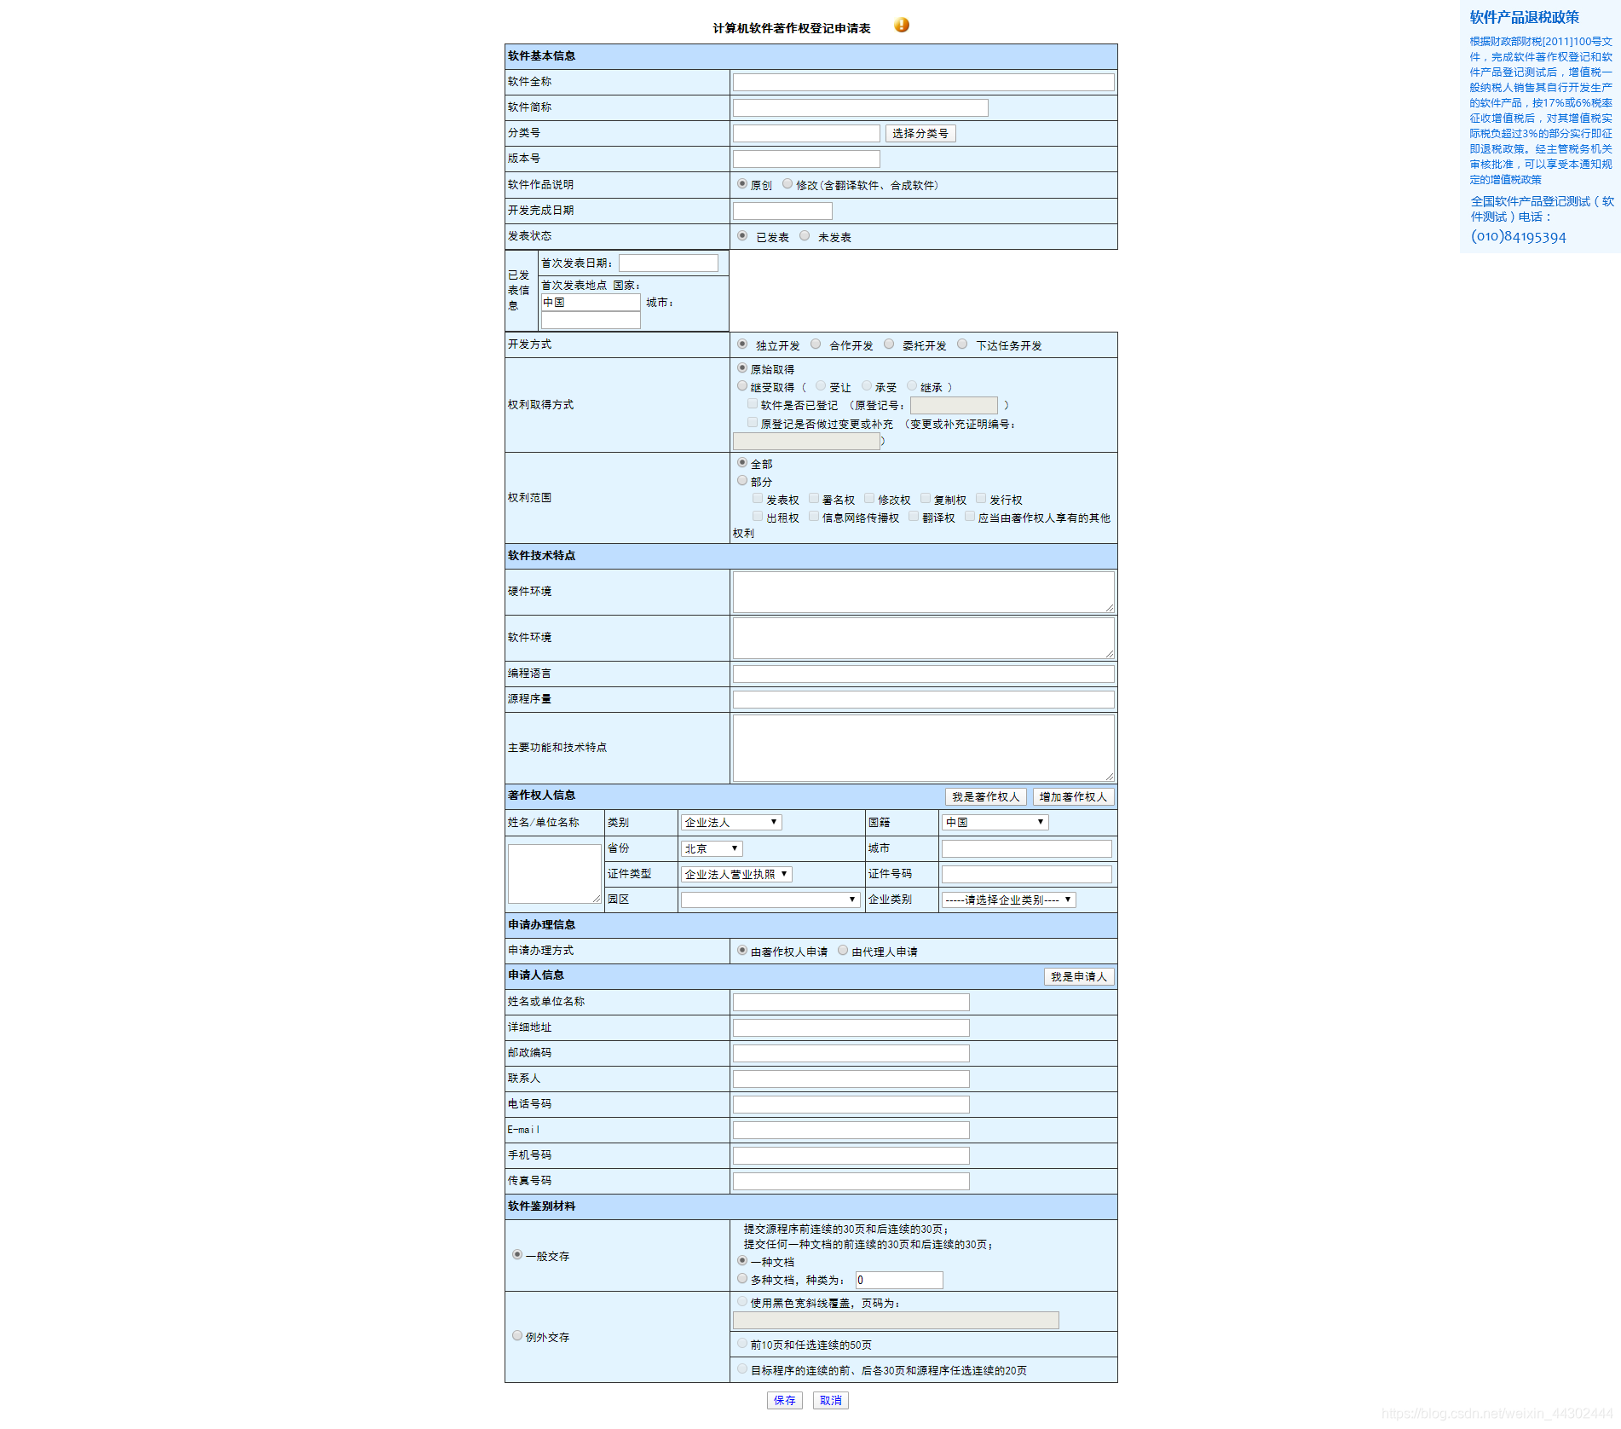Screen dimensions: 1621x1429
Task: Select the 例外交存 radio button
Action: point(517,1336)
